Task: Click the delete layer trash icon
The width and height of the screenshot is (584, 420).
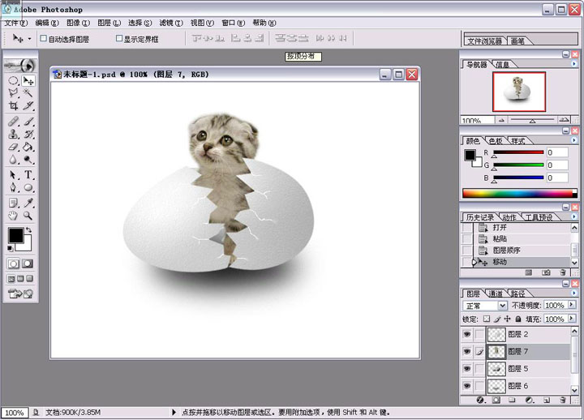Action: tap(560, 400)
